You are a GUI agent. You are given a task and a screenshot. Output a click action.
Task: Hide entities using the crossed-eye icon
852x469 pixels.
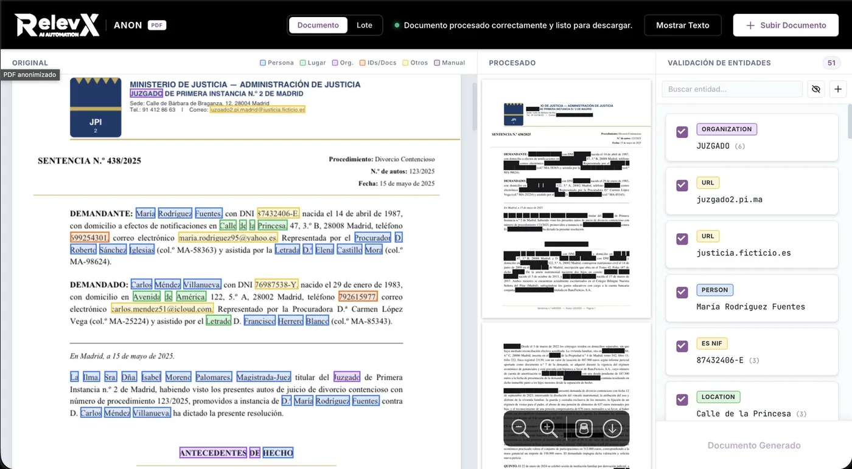(x=816, y=89)
